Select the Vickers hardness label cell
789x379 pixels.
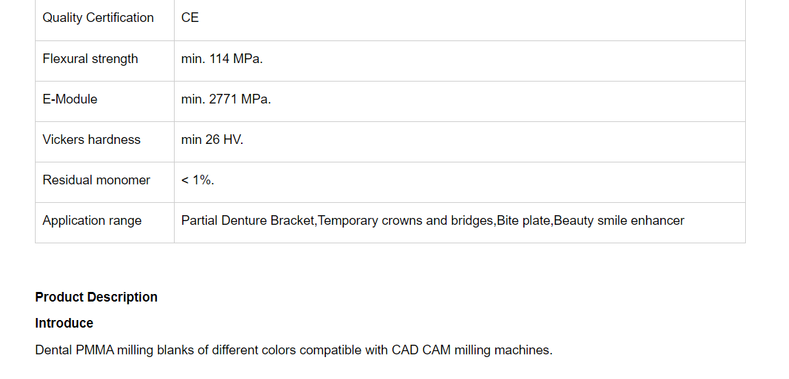click(91, 140)
